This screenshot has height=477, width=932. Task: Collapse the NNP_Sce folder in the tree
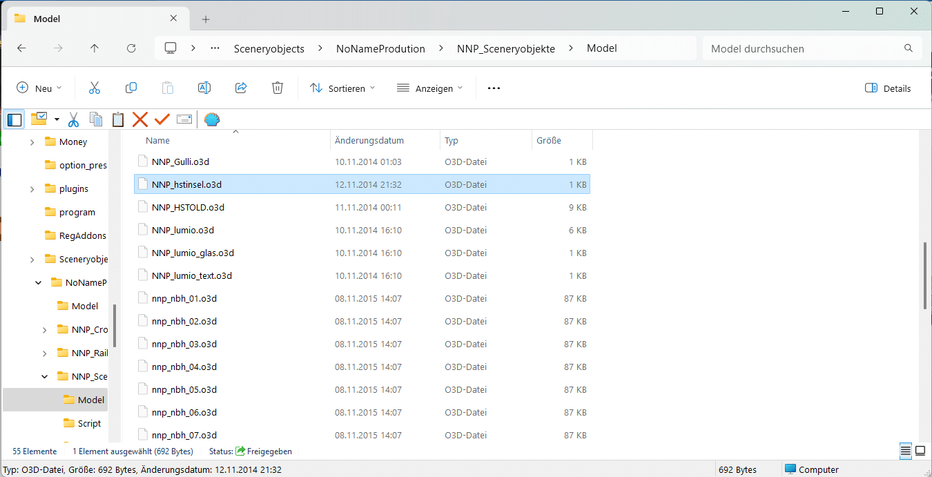(x=45, y=377)
